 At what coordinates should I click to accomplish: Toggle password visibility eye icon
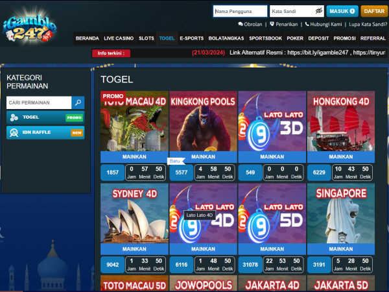[x=318, y=11]
